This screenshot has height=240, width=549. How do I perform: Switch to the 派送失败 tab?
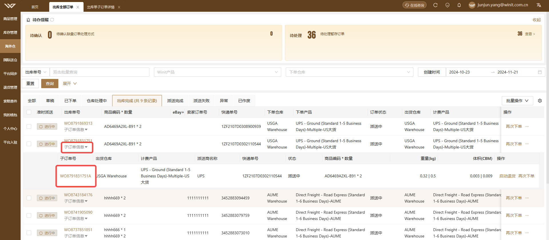click(201, 101)
